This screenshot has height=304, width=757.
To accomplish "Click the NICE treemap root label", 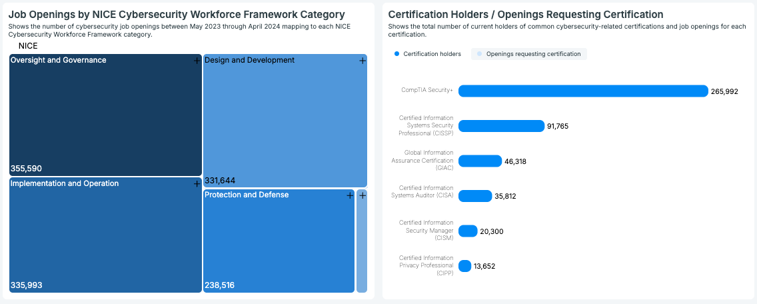I will 28,46.
